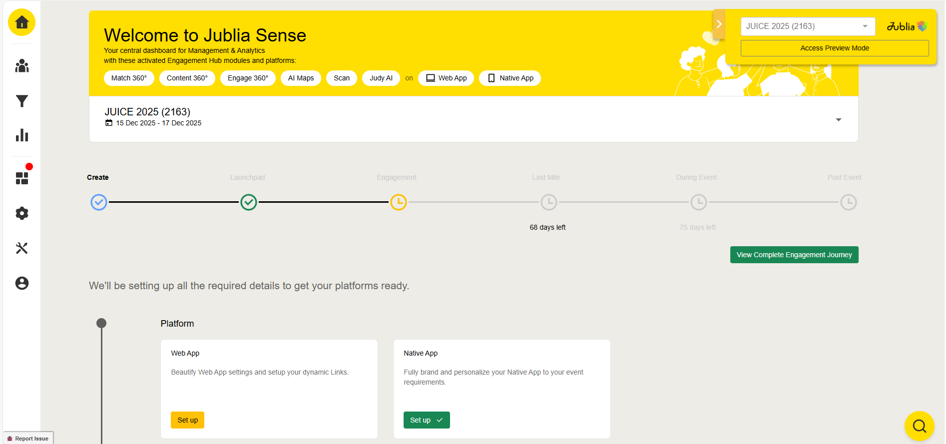Click the During Event stage label

click(x=696, y=177)
